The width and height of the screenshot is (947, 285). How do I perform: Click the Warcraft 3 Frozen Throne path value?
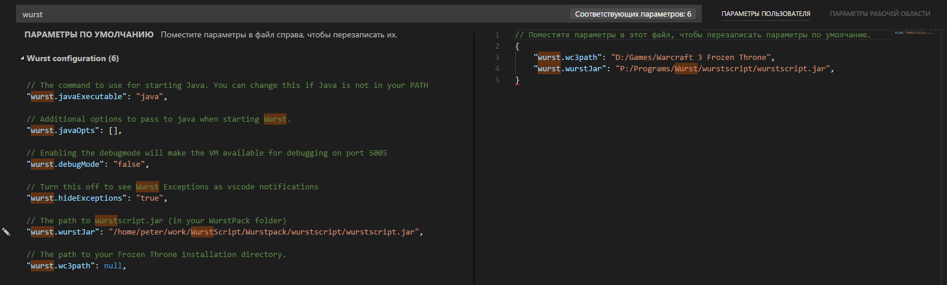(x=692, y=58)
